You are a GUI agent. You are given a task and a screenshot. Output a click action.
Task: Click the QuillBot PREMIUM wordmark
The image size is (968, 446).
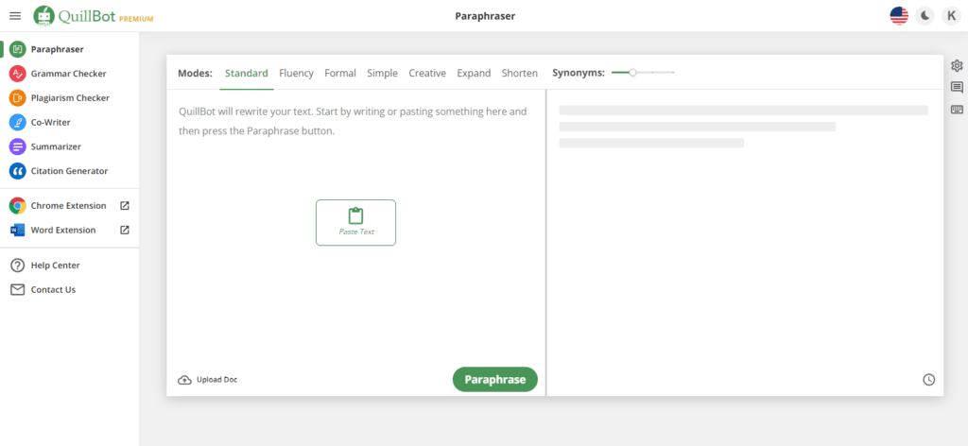[x=106, y=17]
